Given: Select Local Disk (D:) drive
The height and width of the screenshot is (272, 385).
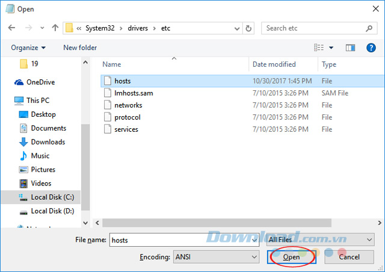Looking at the screenshot, I should coord(47,211).
